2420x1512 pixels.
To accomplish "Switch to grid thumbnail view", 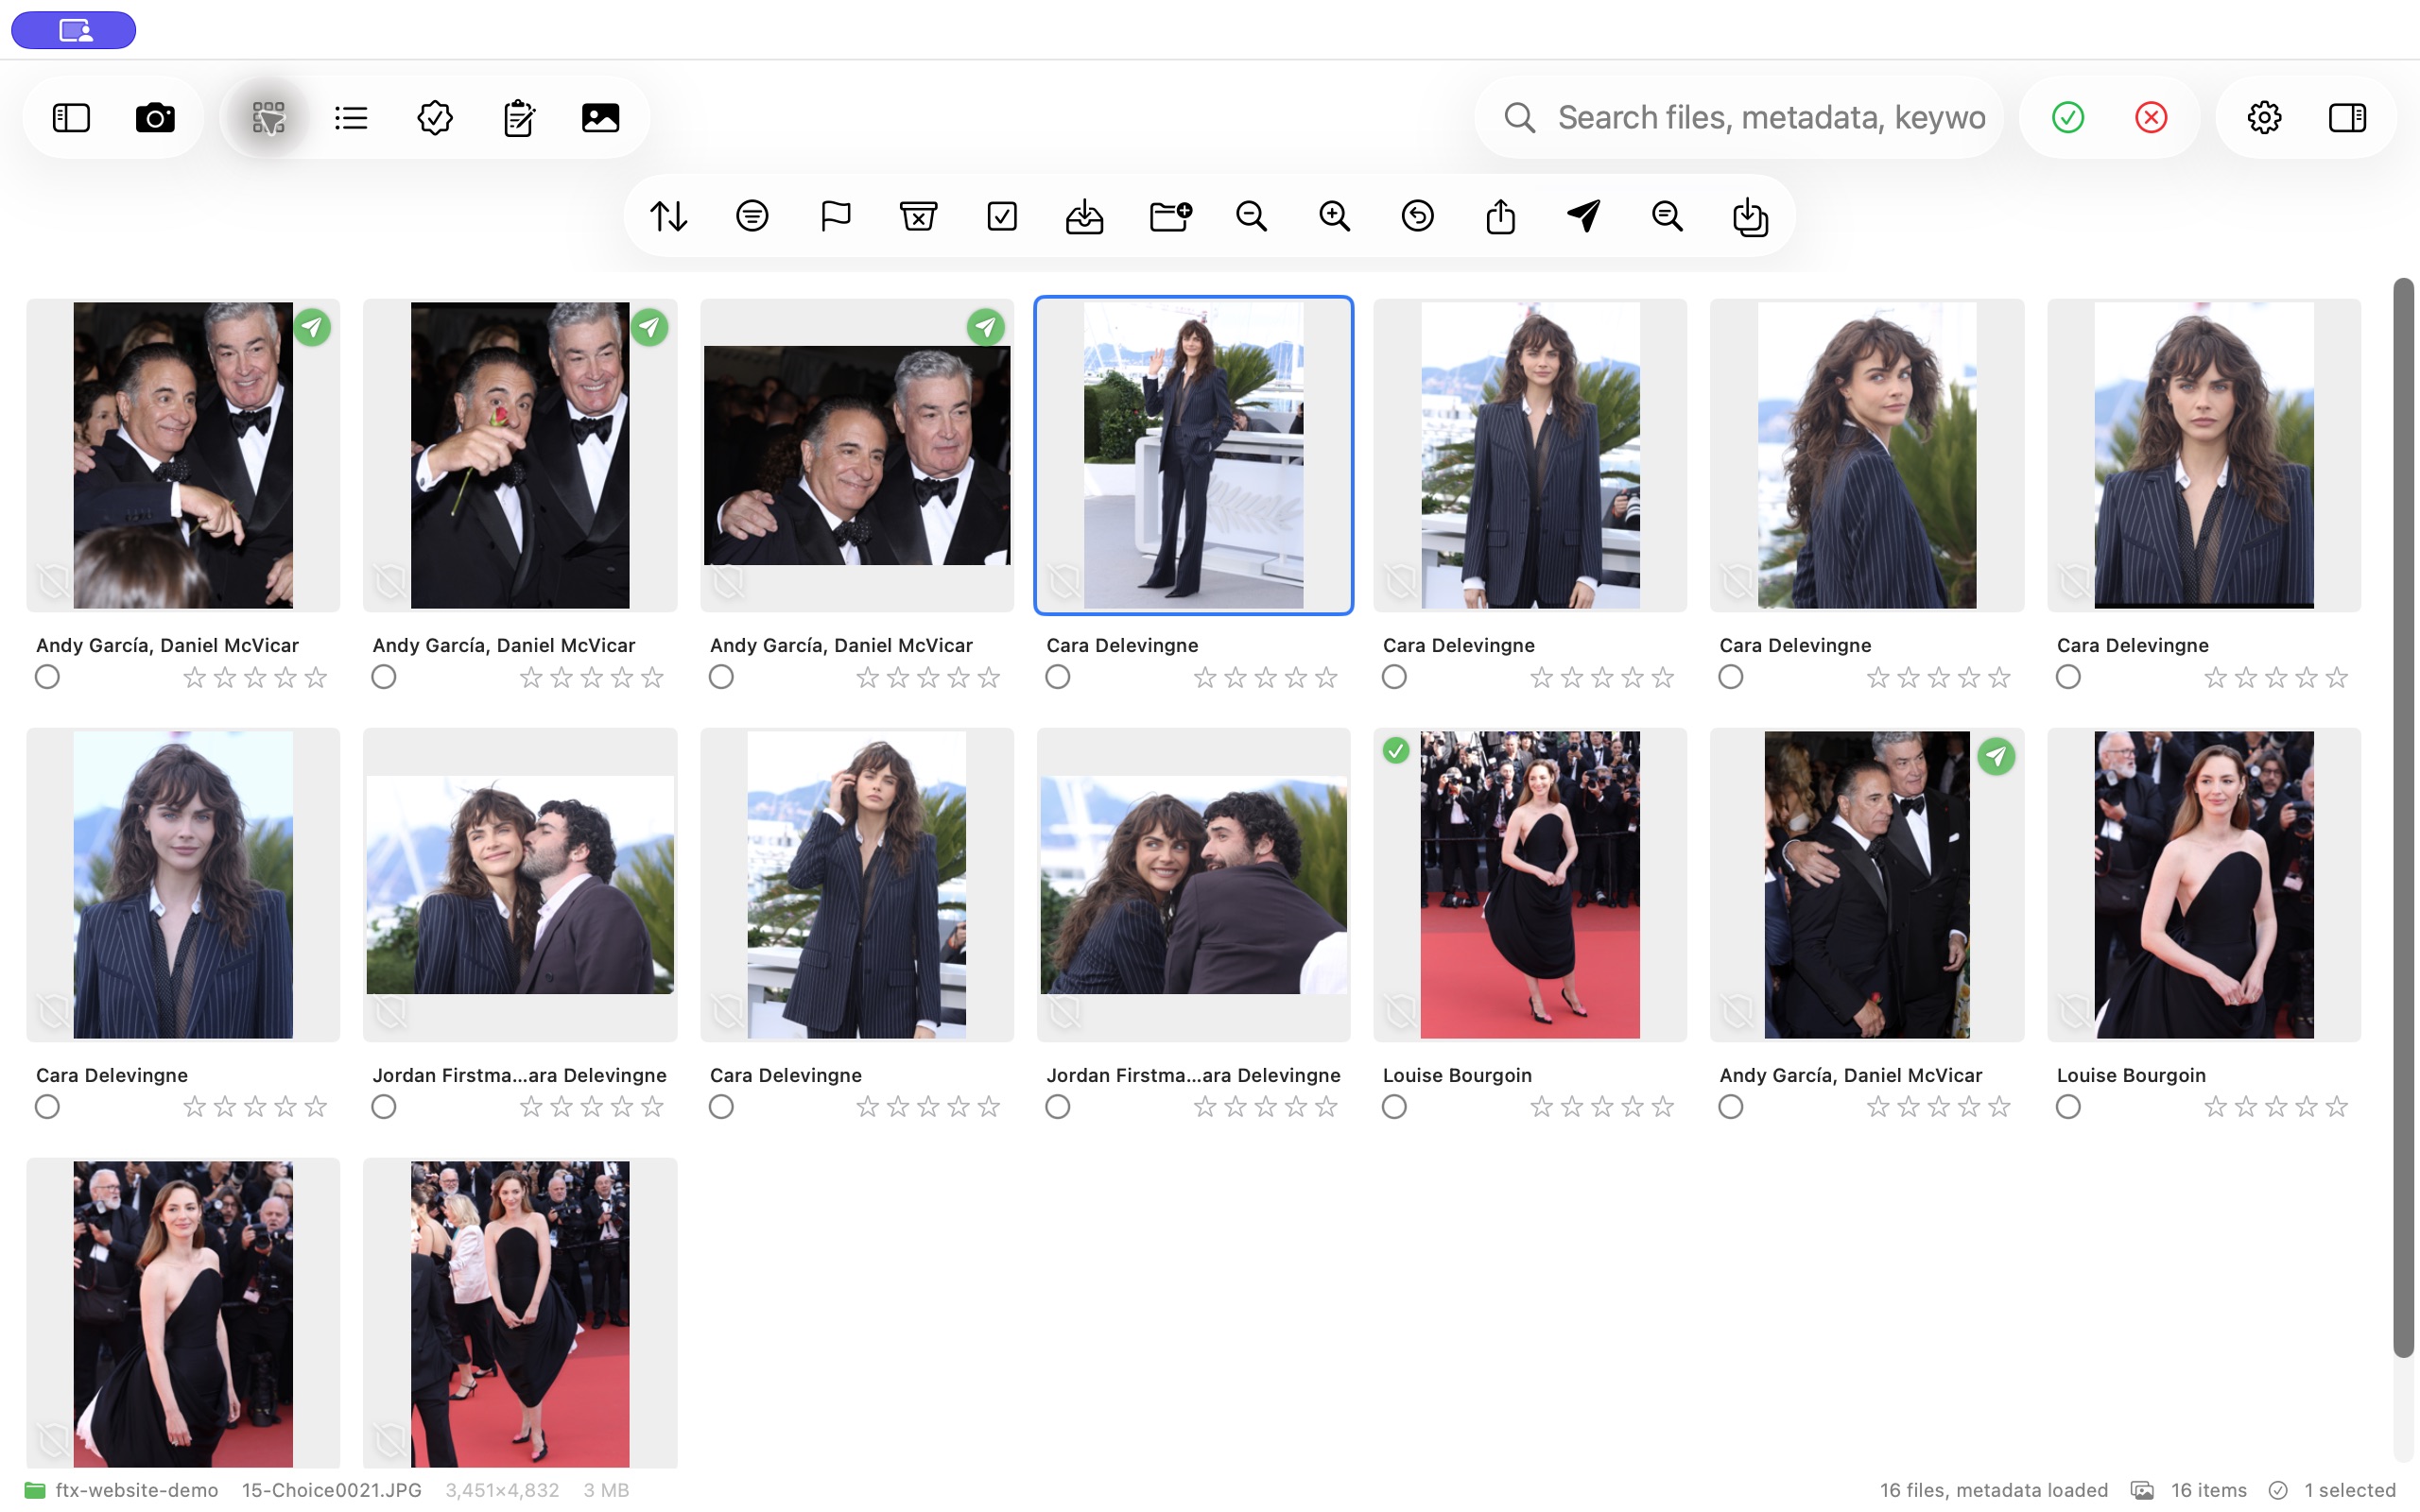I will pyautogui.click(x=268, y=118).
